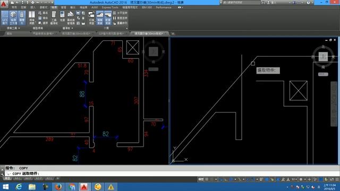
Task: Toggle transparency icon in status bar
Action: (x=267, y=179)
